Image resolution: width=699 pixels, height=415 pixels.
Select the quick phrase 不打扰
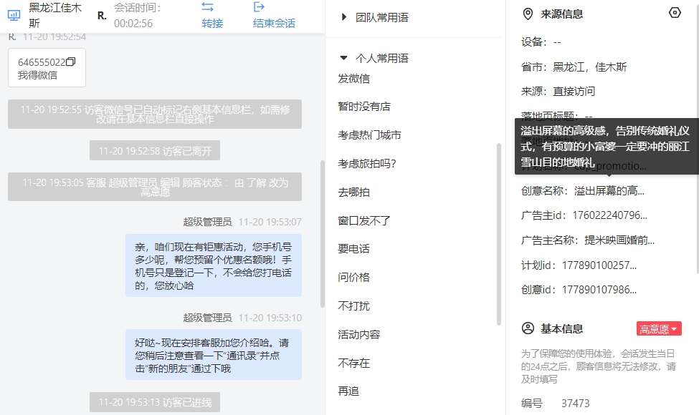(354, 306)
